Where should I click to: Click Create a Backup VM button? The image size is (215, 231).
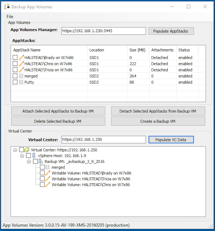point(158,121)
